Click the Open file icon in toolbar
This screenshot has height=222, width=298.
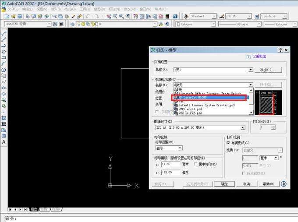[13, 17]
